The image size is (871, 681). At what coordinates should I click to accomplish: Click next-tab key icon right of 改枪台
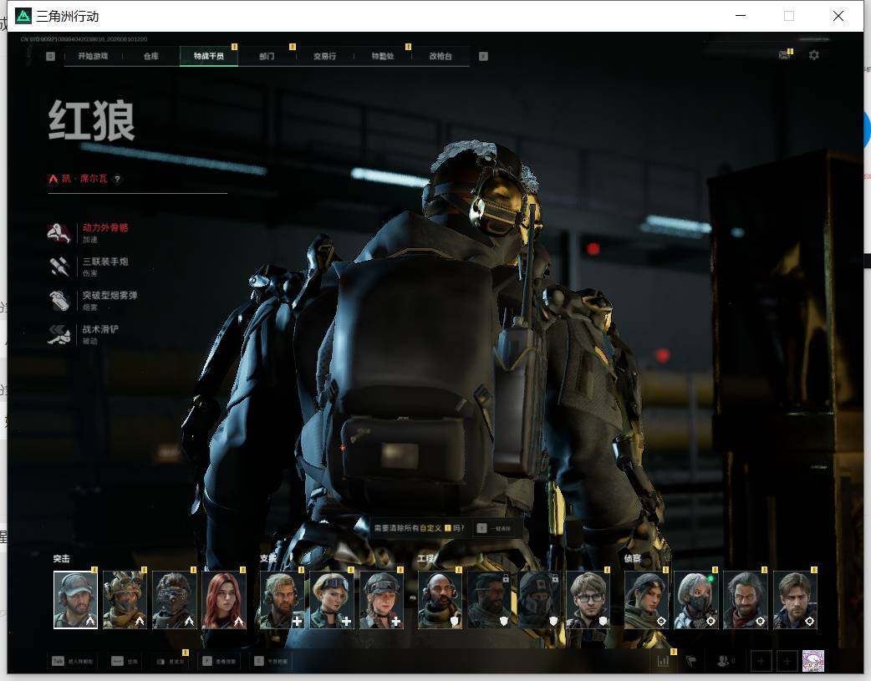point(483,56)
